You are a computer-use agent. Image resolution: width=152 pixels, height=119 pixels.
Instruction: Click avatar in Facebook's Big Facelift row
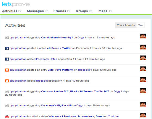(143, 104)
